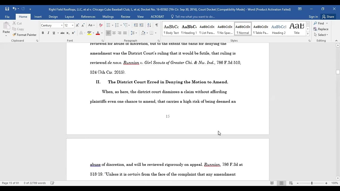Open spelling and grammar check status icon

click(x=52, y=183)
